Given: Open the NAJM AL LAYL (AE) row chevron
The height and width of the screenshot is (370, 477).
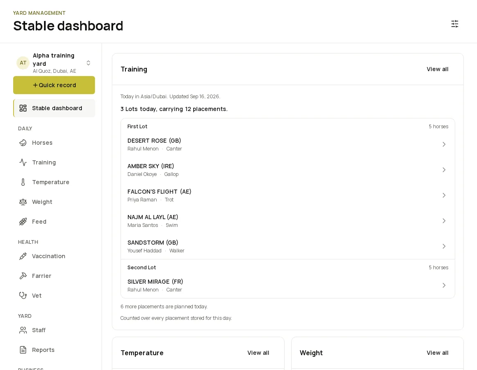Looking at the screenshot, I should [444, 221].
